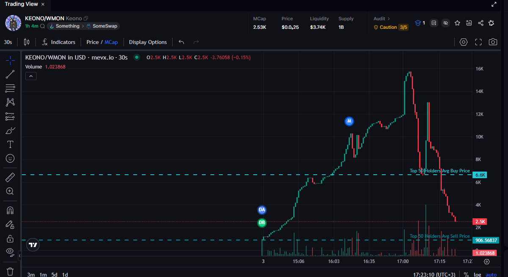Open the patterns drawing tool

11,102
